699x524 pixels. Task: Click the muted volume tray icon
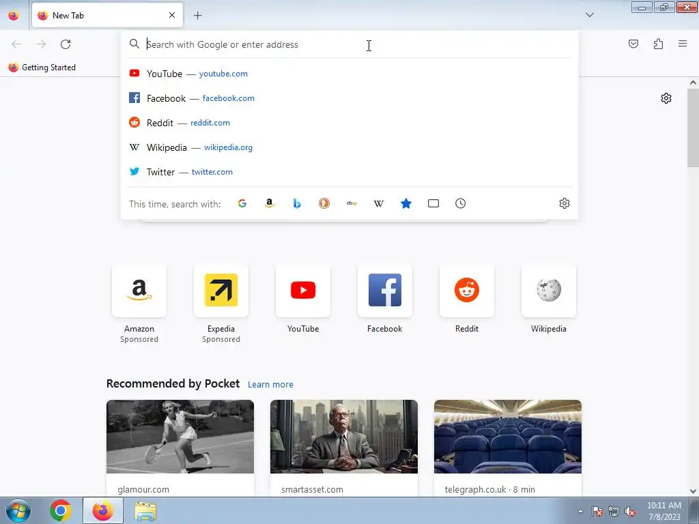(630, 512)
